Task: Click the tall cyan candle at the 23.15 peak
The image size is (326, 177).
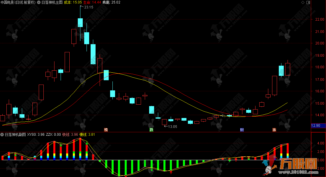Action: (80, 23)
